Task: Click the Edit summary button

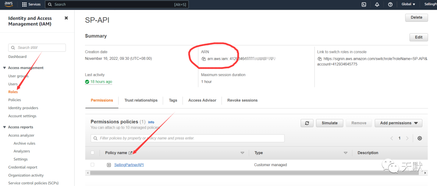Action: 419,37
